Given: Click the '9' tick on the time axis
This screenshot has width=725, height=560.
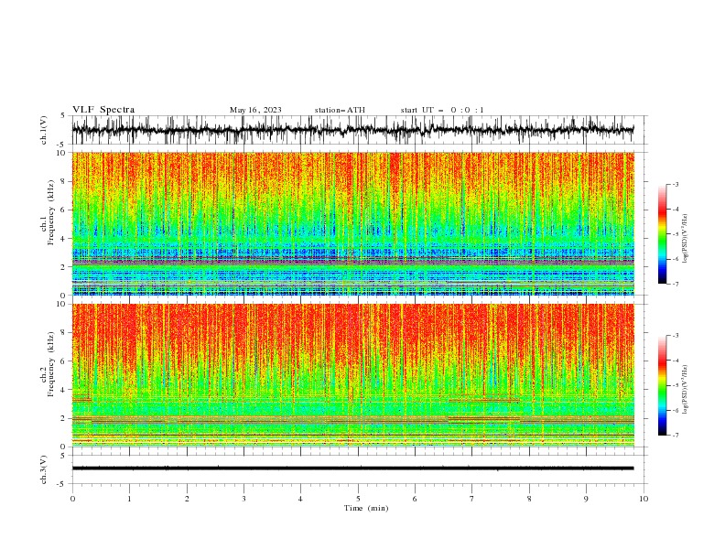Looking at the screenshot, I should tap(586, 499).
